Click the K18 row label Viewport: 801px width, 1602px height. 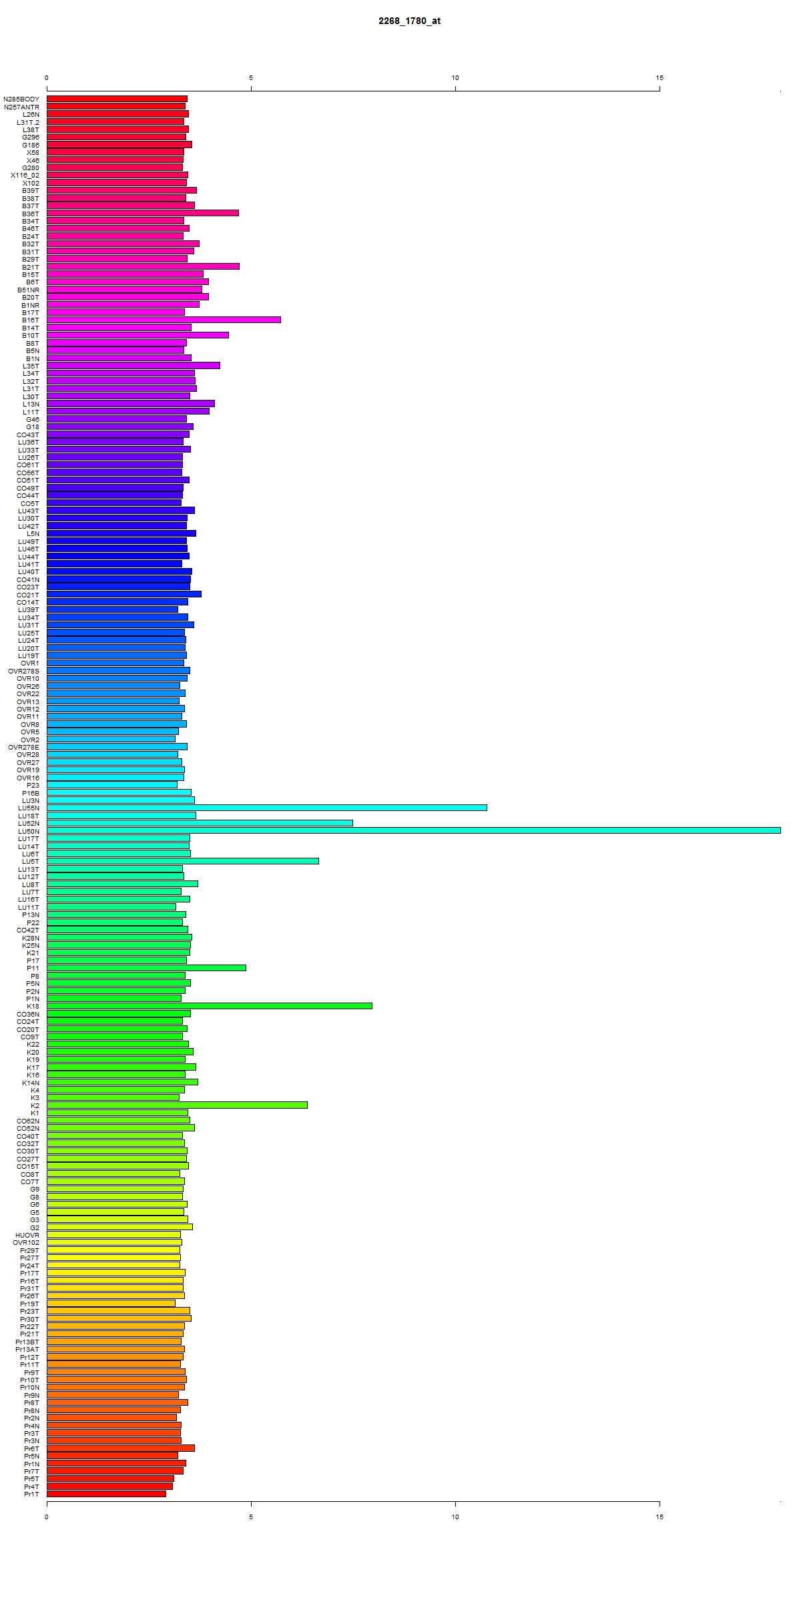point(33,1007)
